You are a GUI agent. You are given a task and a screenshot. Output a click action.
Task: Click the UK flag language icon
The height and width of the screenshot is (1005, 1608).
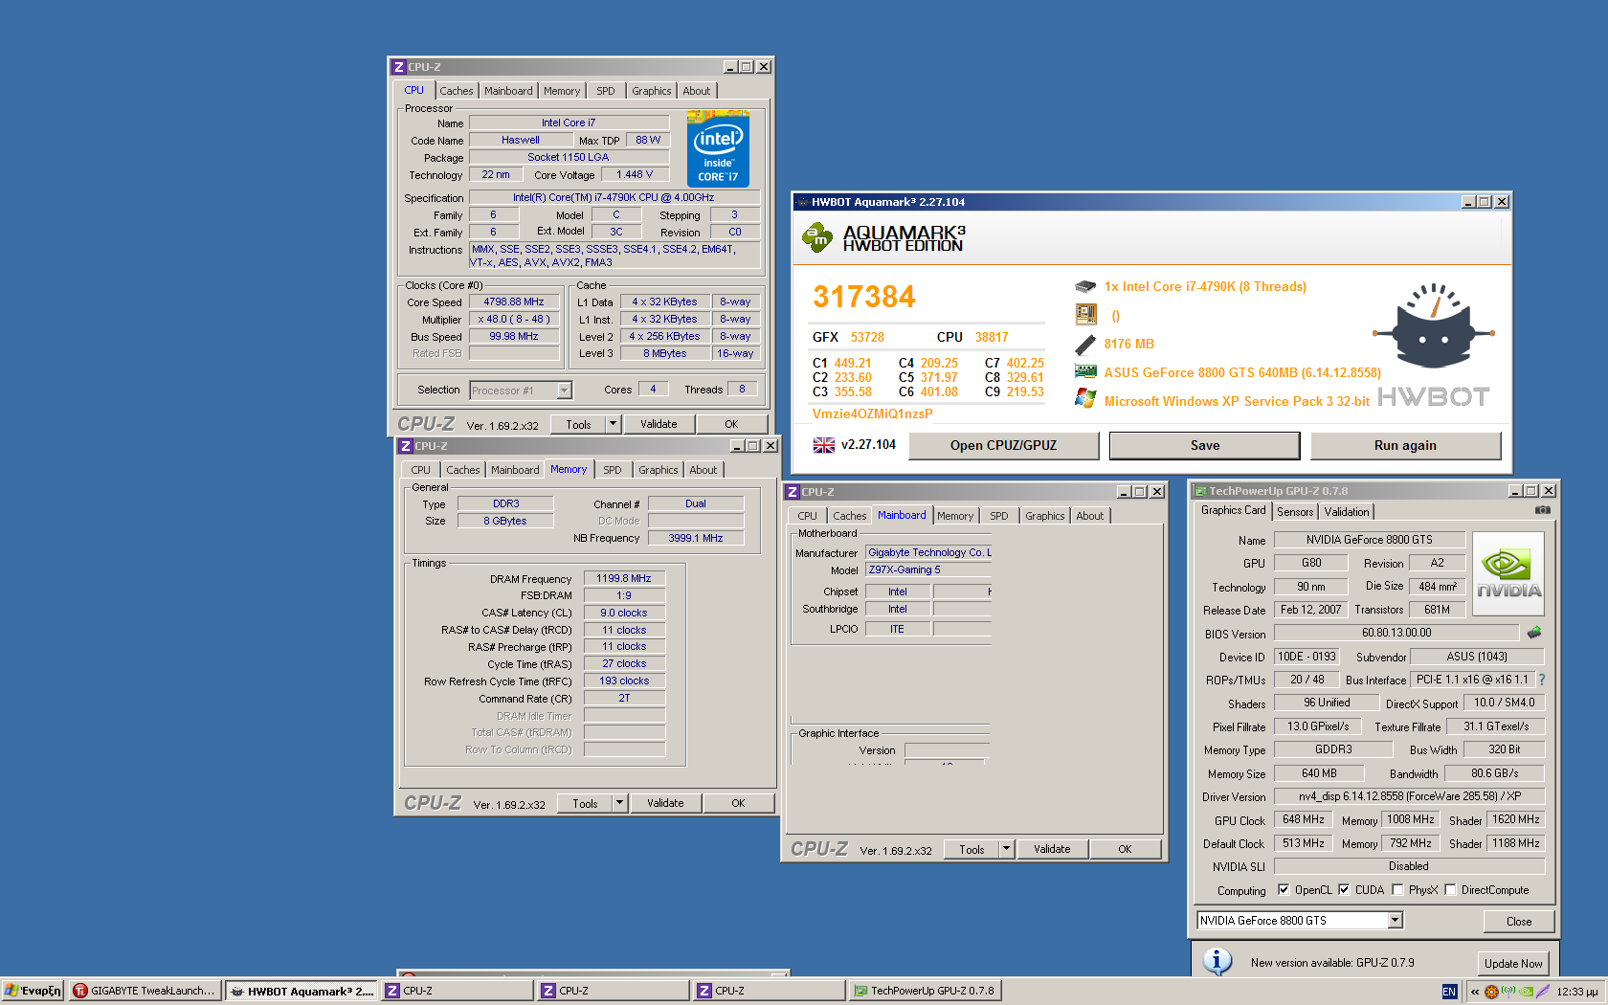coord(823,445)
